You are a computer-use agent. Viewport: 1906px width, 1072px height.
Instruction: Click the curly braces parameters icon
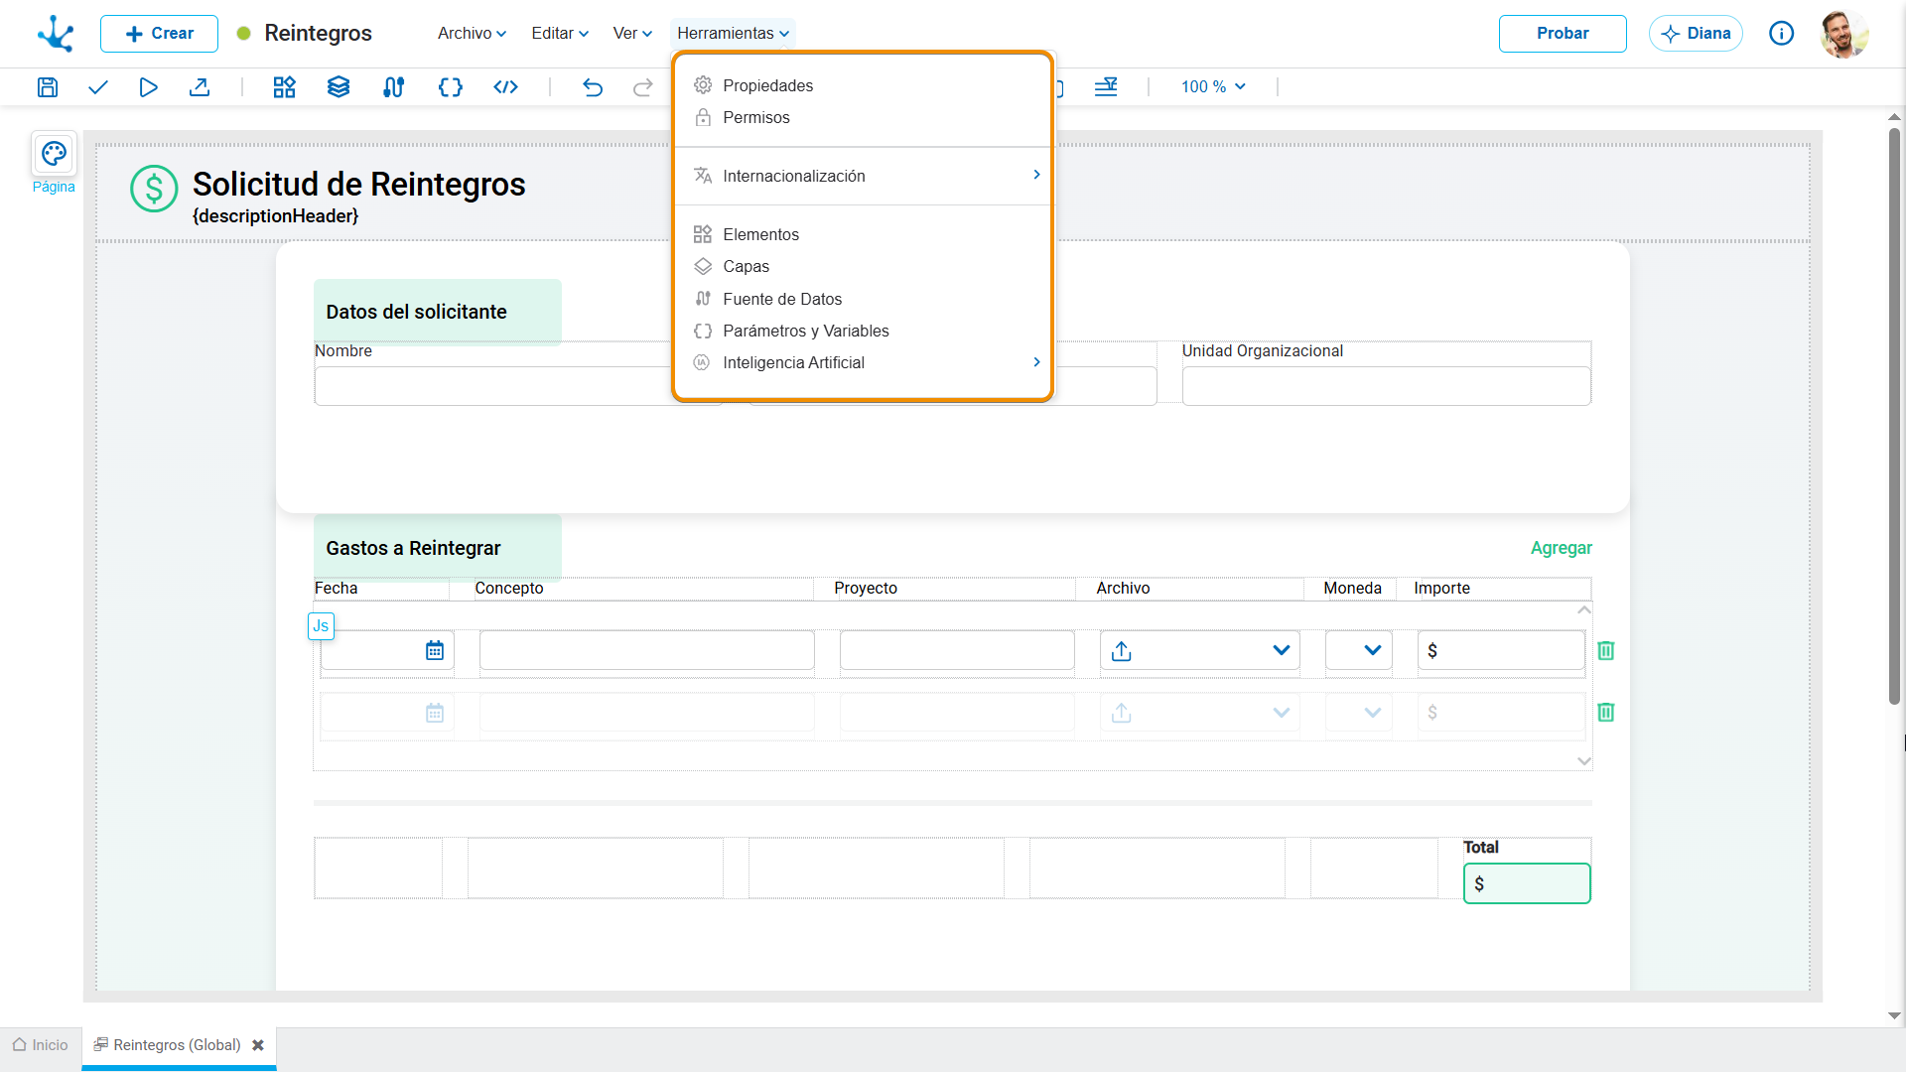pyautogui.click(x=451, y=87)
